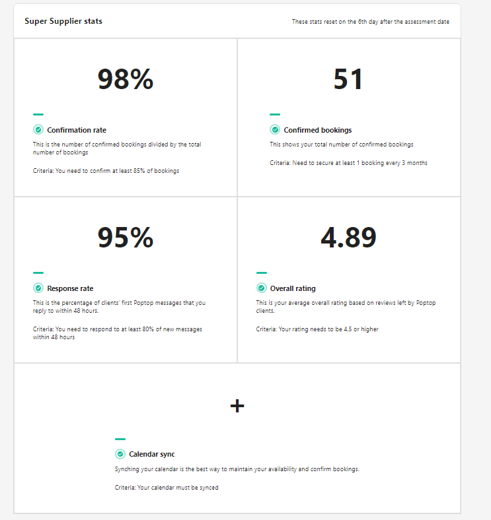This screenshot has width=491, height=520.
Task: Click the 98% confirmation rate figure
Action: point(126,79)
